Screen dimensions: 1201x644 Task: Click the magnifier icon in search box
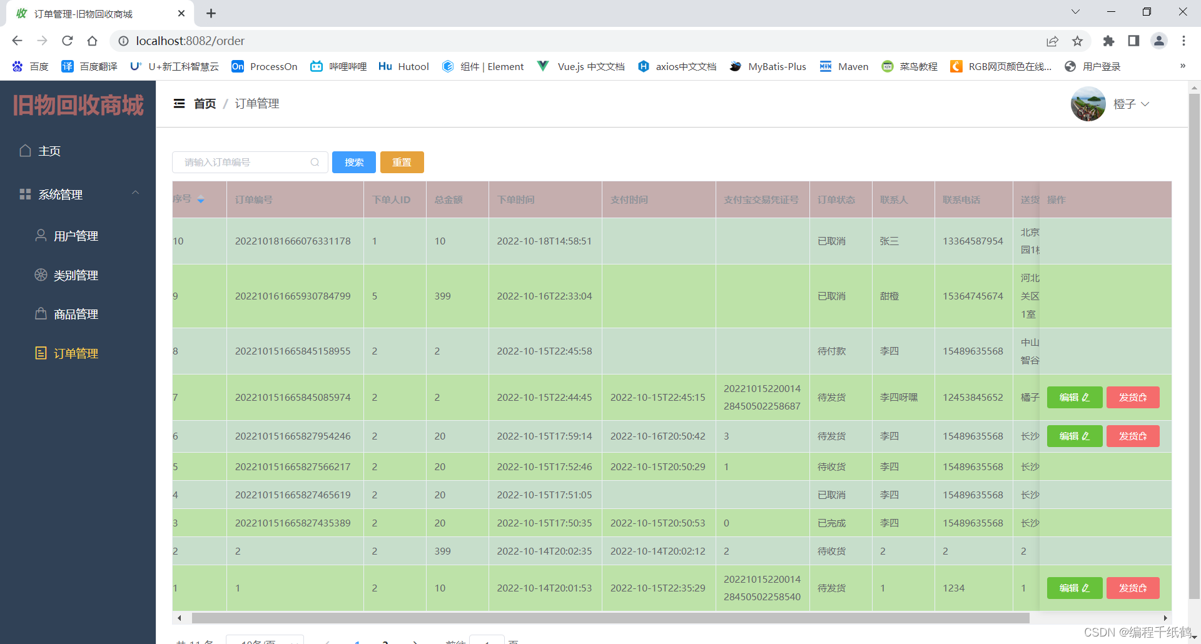click(x=315, y=162)
